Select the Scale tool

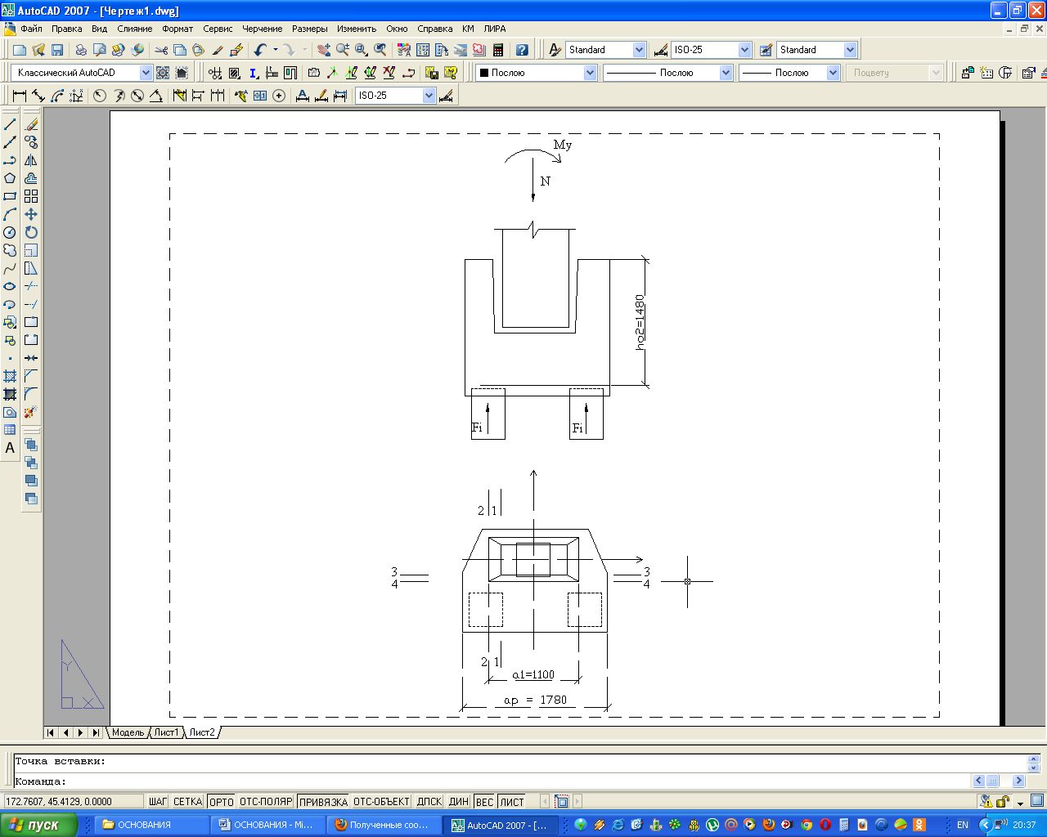click(31, 250)
